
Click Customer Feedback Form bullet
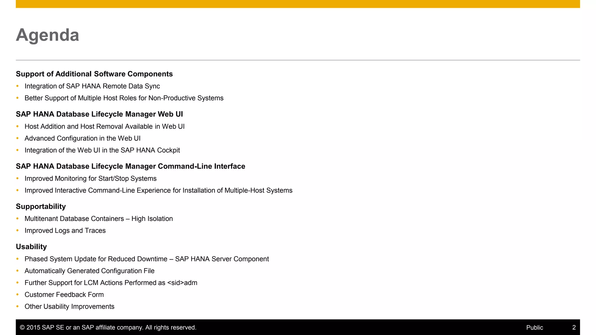[64, 295]
